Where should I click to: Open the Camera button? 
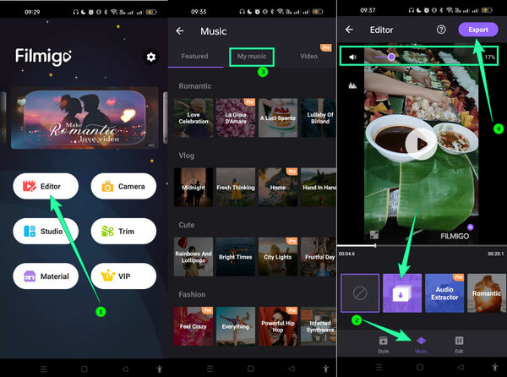123,186
